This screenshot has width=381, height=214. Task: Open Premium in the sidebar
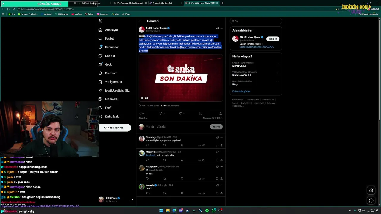coord(108,73)
